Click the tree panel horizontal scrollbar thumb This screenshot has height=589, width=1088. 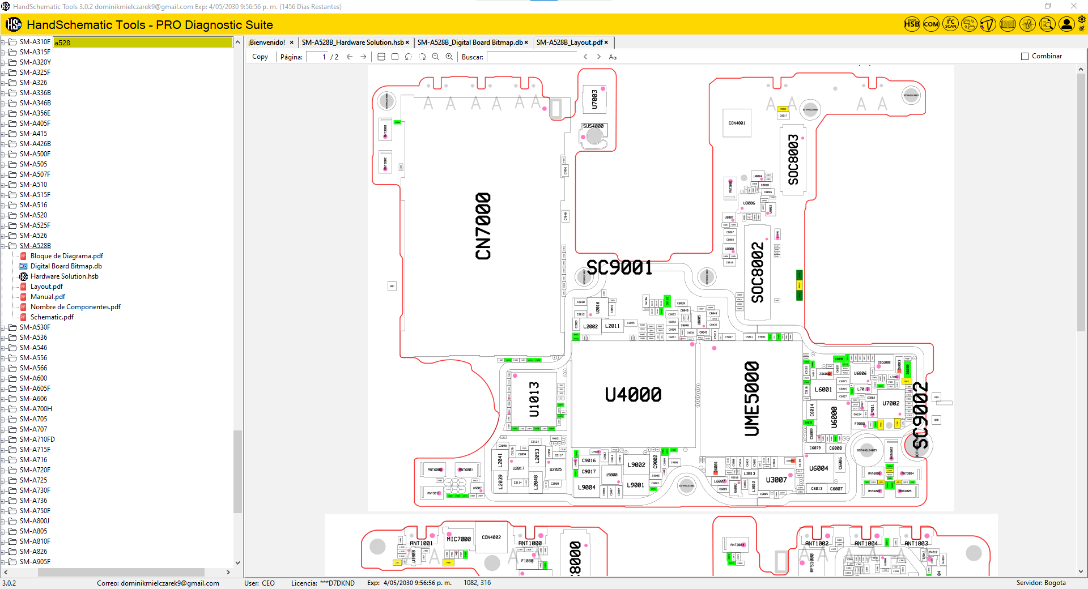coord(121,572)
